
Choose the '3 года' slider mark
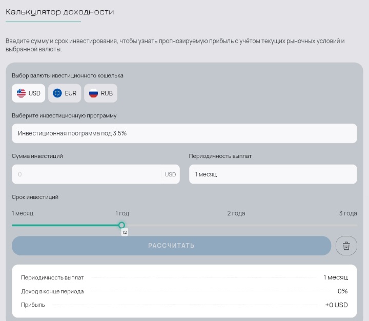pos(347,213)
